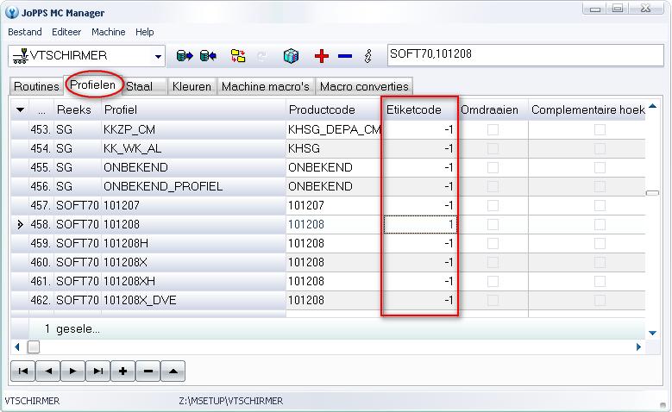This screenshot has width=672, height=412.
Task: Click the vertical scrollbar thumb
Action: tap(652, 193)
